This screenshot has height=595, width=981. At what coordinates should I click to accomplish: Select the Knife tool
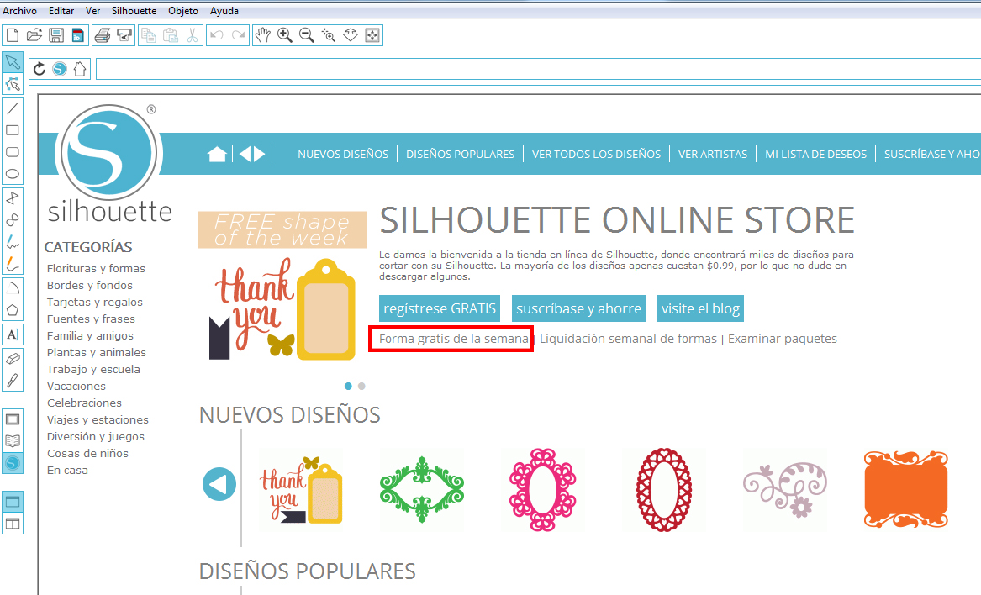coord(13,381)
